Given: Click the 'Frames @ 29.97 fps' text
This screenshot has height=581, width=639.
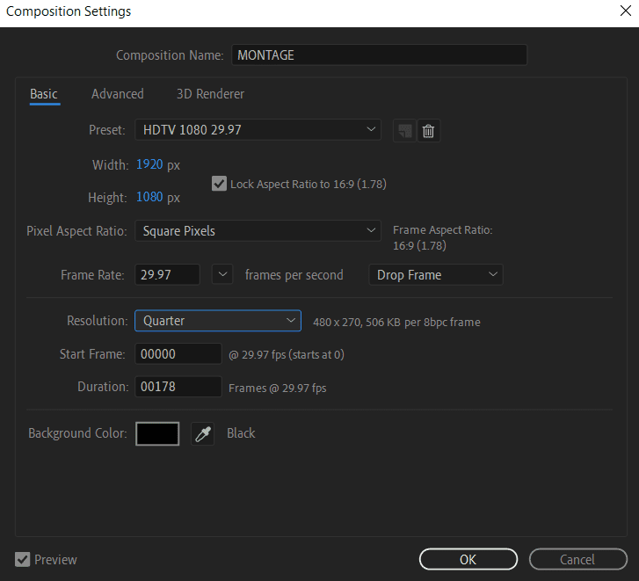Looking at the screenshot, I should pyautogui.click(x=278, y=389).
